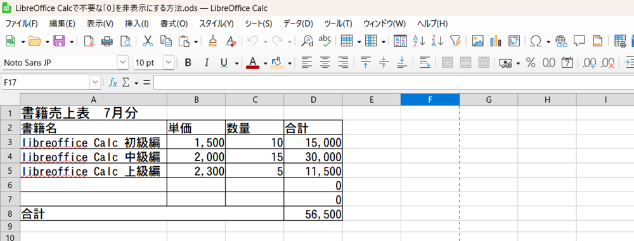The height and width of the screenshot is (241, 634).
Task: Open the データ(D) menu
Action: (299, 23)
